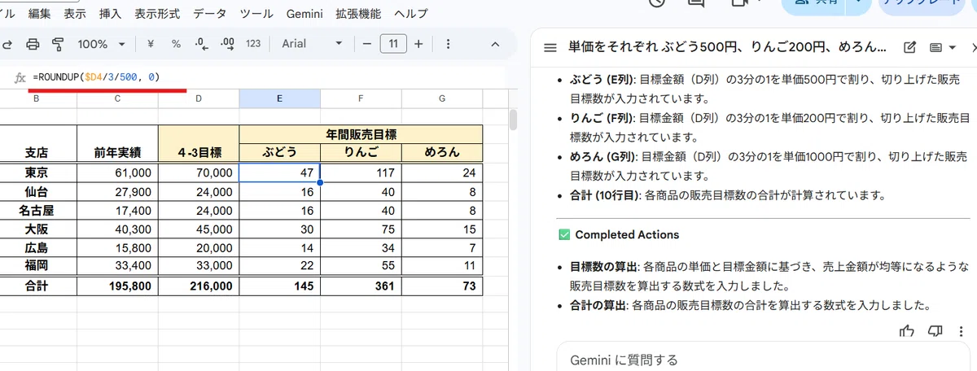Open the データ menu
The height and width of the screenshot is (371, 977).
pyautogui.click(x=211, y=15)
